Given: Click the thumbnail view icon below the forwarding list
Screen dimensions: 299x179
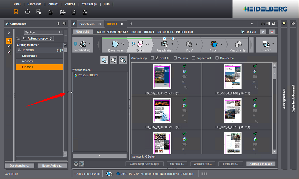Looking at the screenshot, I should [x=82, y=164].
